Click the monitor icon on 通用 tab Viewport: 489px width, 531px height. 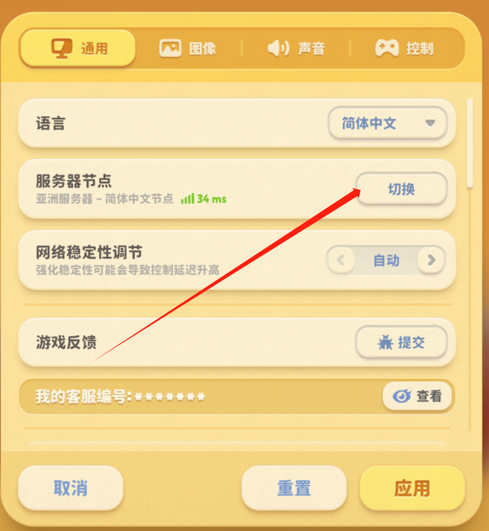point(61,48)
